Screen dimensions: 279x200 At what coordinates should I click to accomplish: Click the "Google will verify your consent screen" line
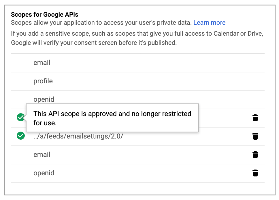pos(94,43)
